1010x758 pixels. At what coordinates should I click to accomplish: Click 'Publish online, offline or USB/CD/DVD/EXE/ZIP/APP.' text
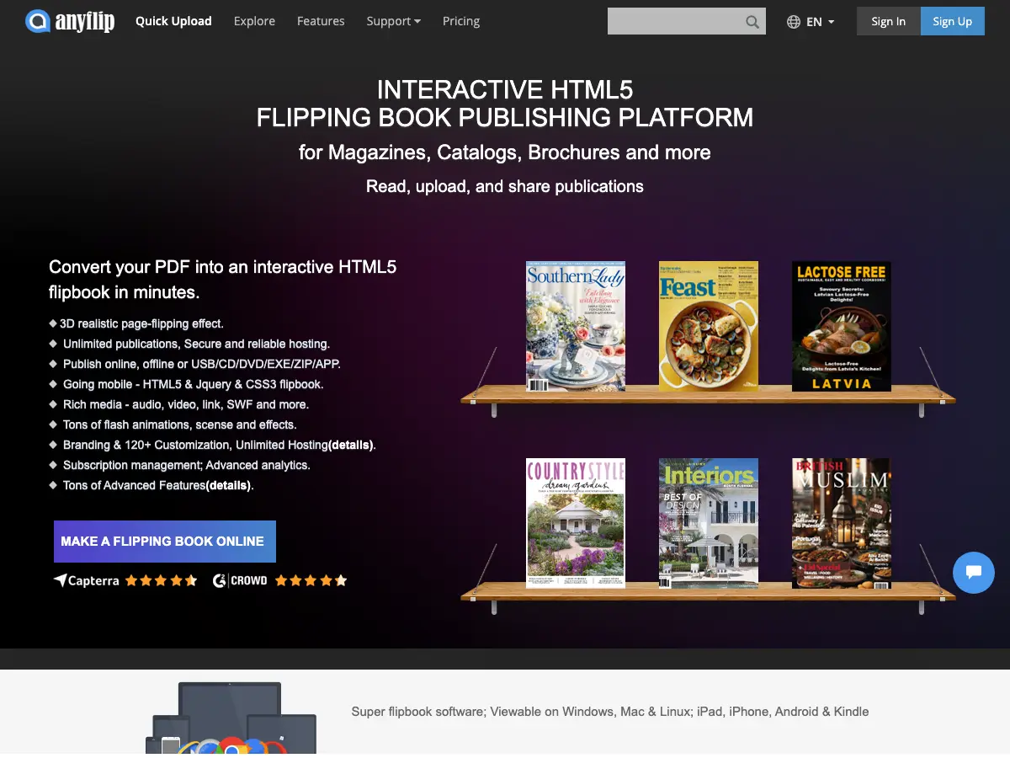coord(202,364)
